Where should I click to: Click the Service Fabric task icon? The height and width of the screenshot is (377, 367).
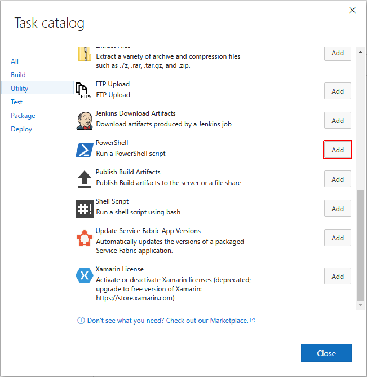point(84,238)
